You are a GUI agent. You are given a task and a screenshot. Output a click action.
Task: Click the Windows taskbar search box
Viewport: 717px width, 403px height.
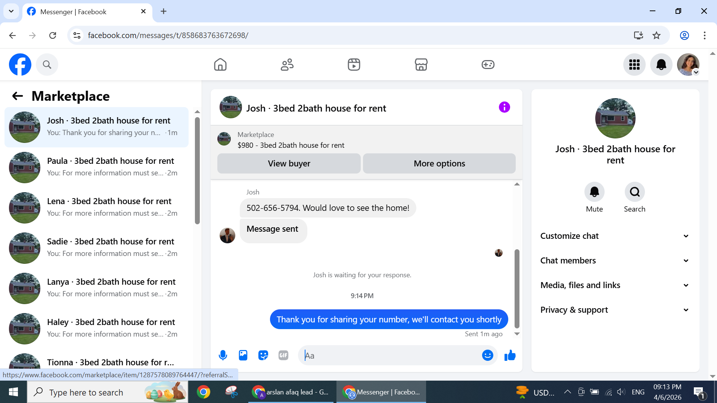click(108, 392)
